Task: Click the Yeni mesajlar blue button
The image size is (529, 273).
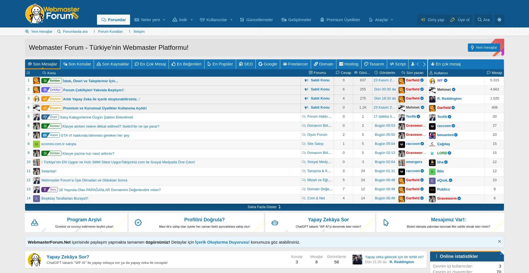Action: (484, 48)
